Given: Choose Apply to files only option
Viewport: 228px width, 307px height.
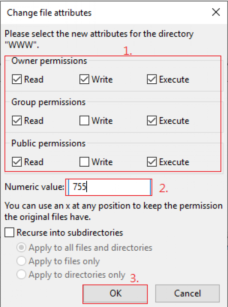Looking at the screenshot, I should coord(22,261).
